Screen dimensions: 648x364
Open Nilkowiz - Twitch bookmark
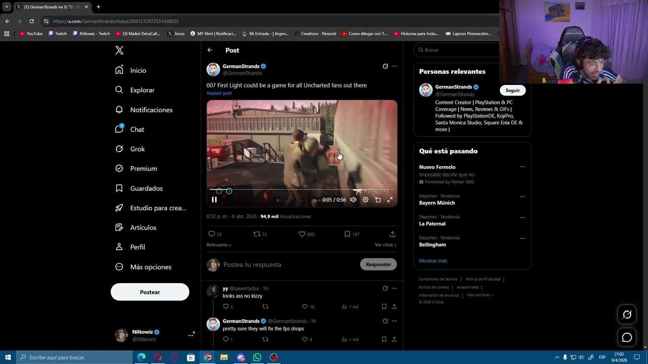(x=91, y=34)
